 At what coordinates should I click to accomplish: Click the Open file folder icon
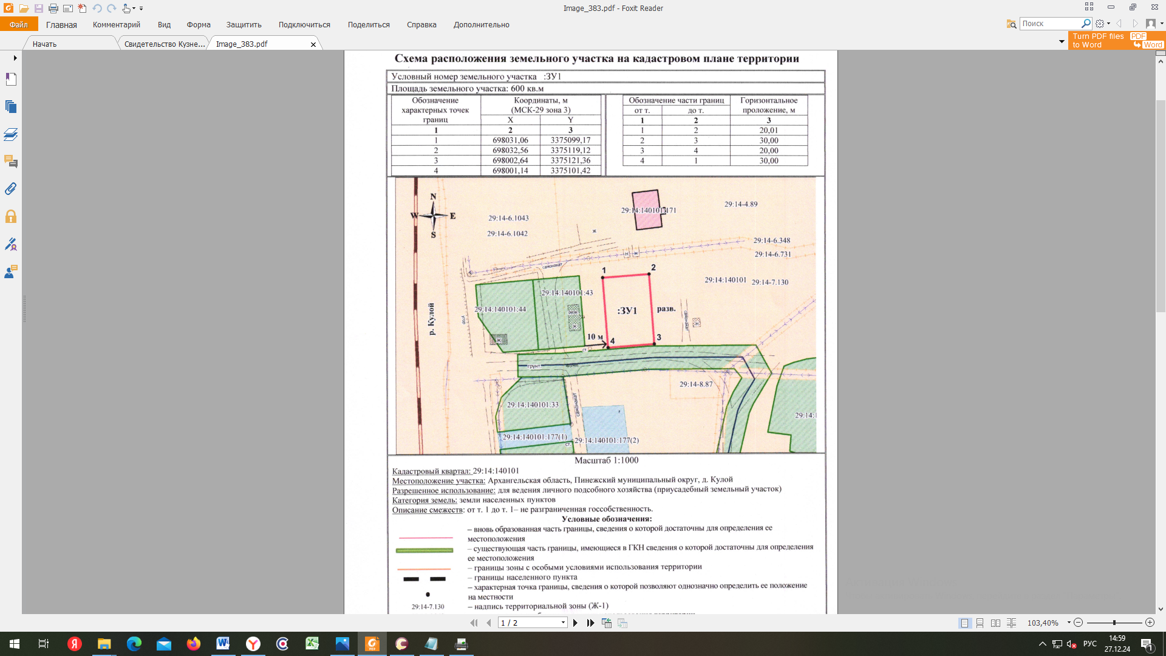point(24,9)
